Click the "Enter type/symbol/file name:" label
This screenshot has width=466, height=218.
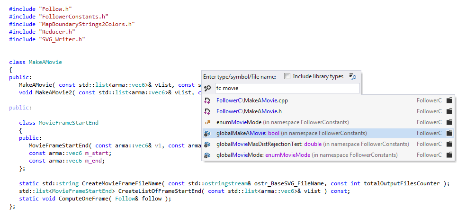coord(240,77)
